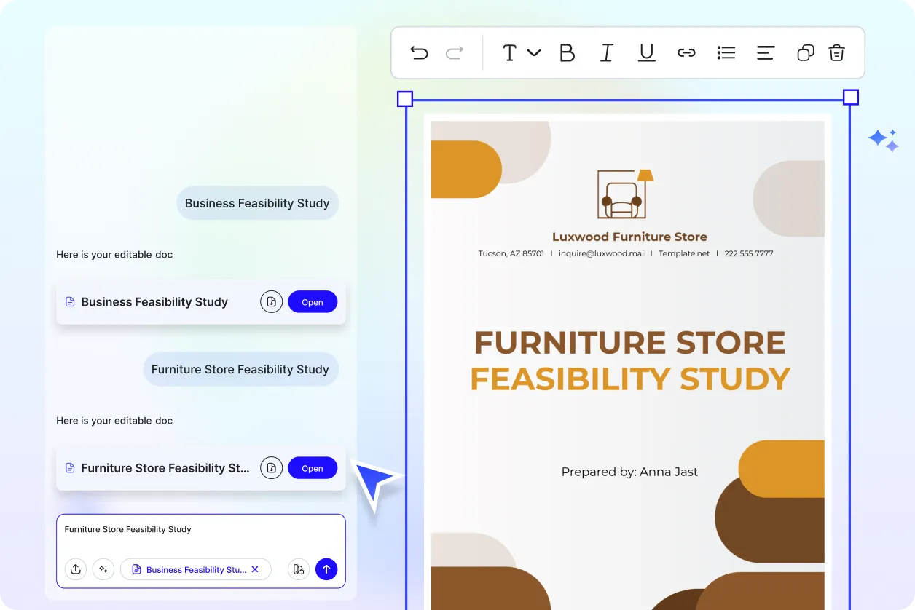Open the design style icon in prompt box
Screen dimensions: 915x610
[x=299, y=569]
